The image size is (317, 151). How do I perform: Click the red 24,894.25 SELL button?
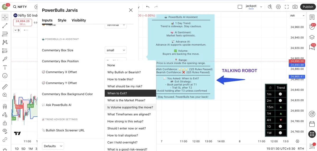22,23
